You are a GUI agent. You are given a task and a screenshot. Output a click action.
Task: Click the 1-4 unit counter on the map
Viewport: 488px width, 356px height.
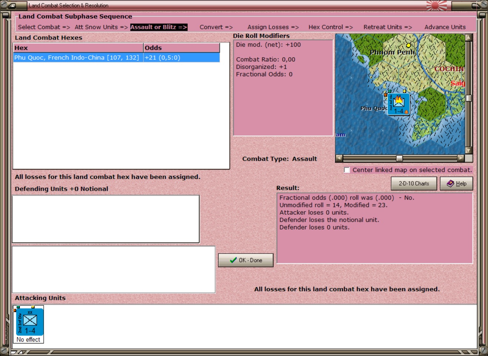tap(399, 104)
